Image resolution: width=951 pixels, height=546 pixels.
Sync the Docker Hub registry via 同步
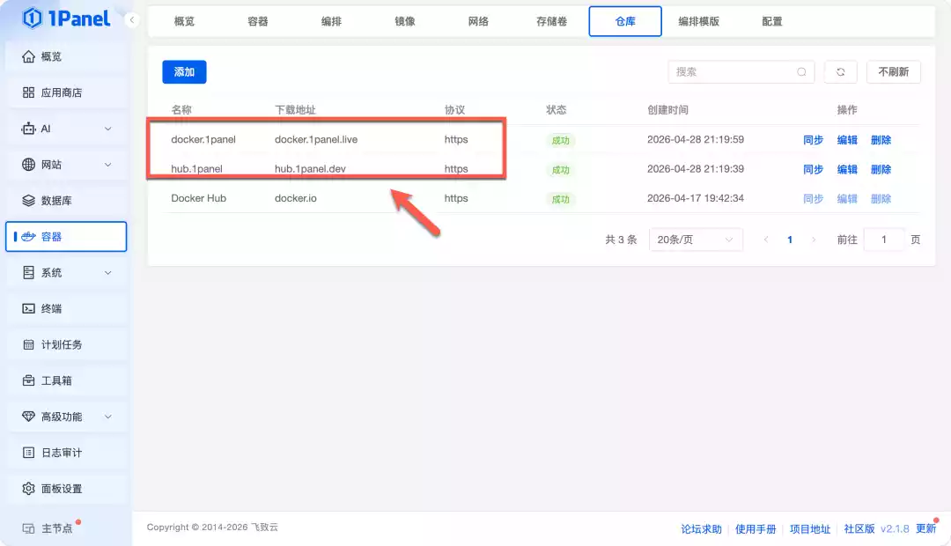tap(811, 198)
